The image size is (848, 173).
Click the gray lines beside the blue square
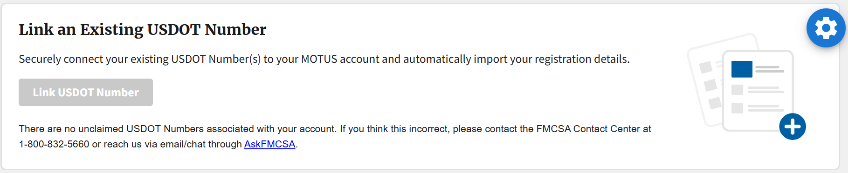coord(770,69)
